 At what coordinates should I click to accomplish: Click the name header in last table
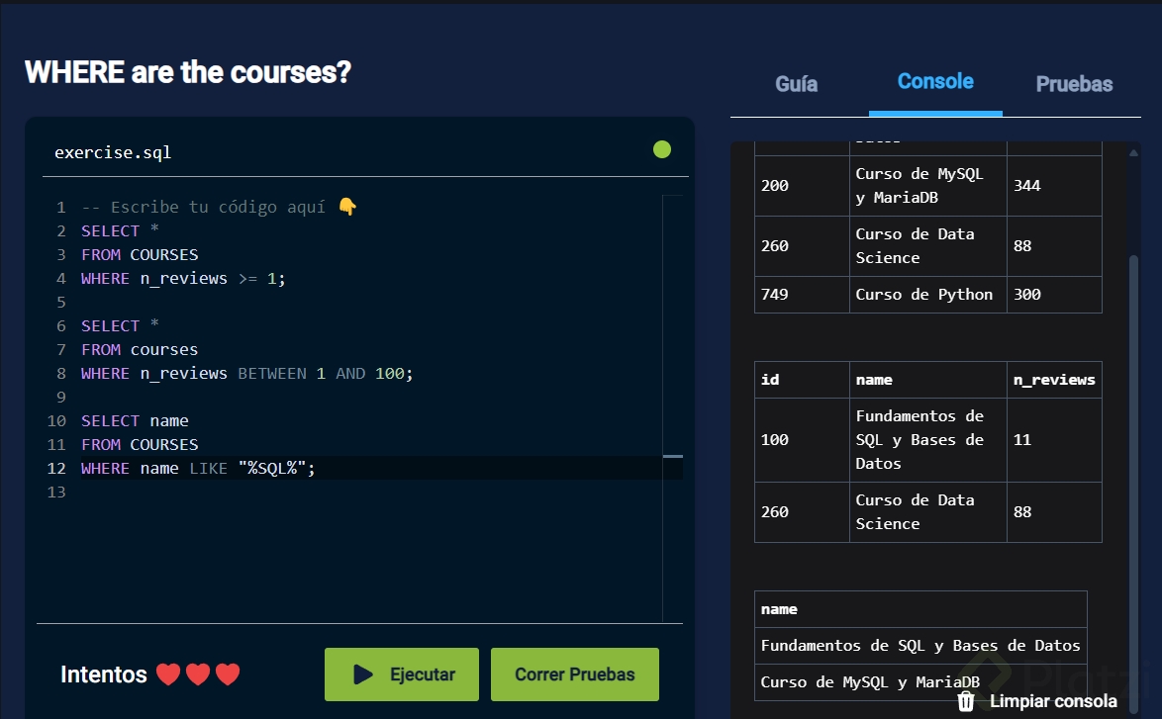pyautogui.click(x=920, y=609)
